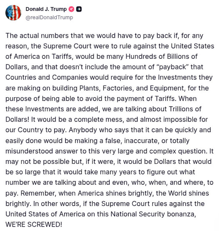Image resolution: width=219 pixels, height=231 pixels.
Task: Click the pink verified checkmark badge
Action: point(72,9)
